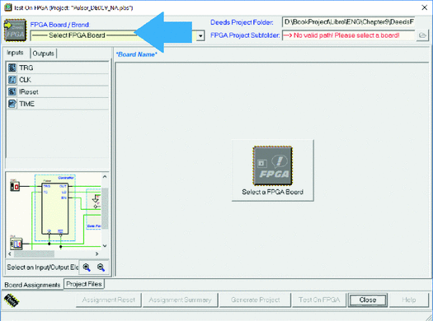Click the browse folder icon beside Subfolder field
Image resolution: width=433 pixels, height=321 pixels.
422,35
